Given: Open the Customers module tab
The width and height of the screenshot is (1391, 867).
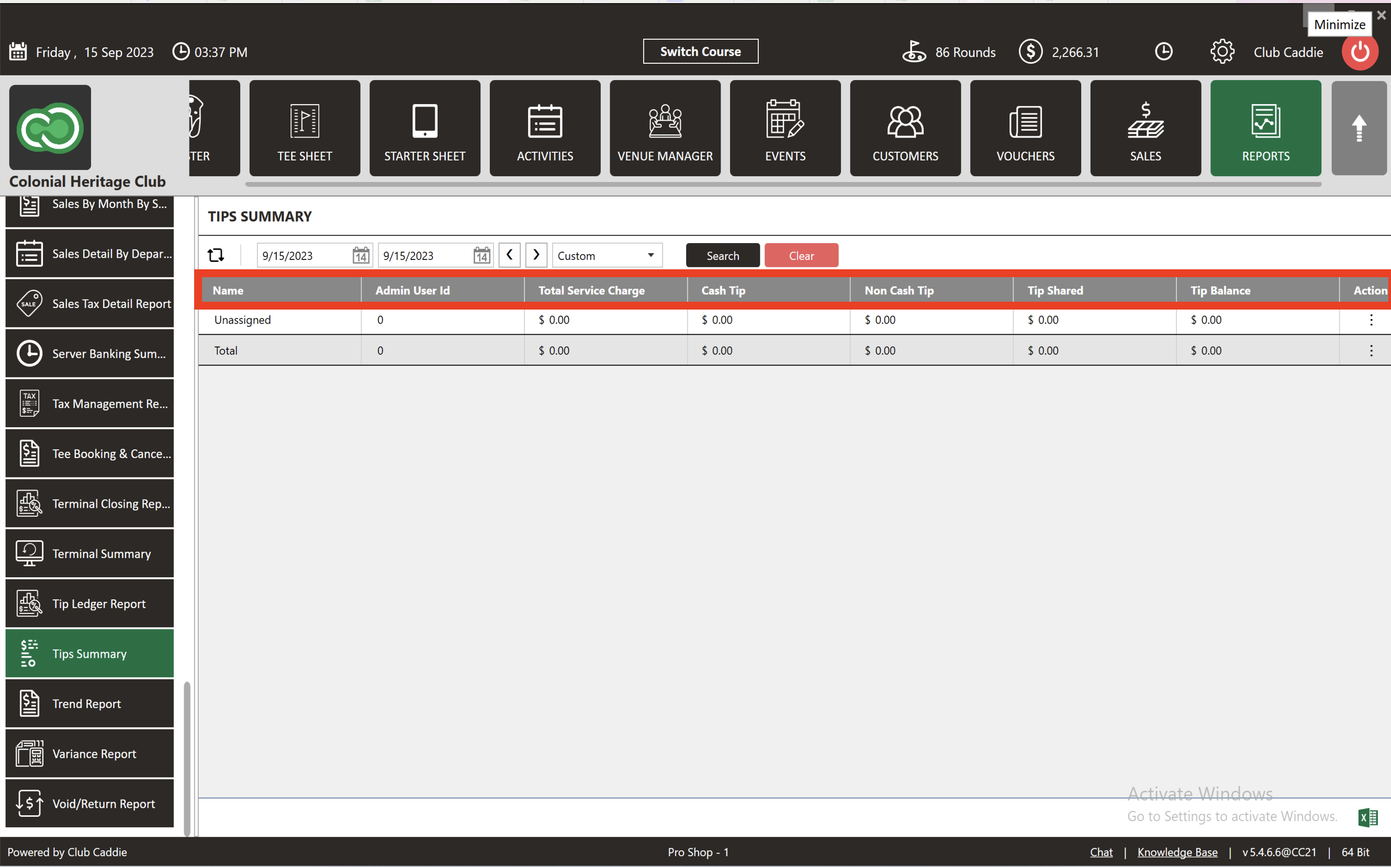Looking at the screenshot, I should [x=905, y=128].
